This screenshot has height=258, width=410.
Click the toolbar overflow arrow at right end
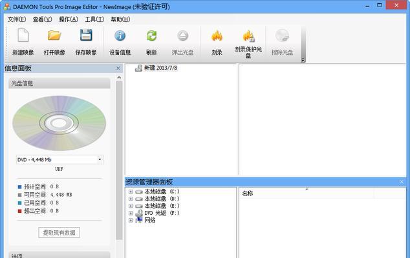(x=303, y=60)
